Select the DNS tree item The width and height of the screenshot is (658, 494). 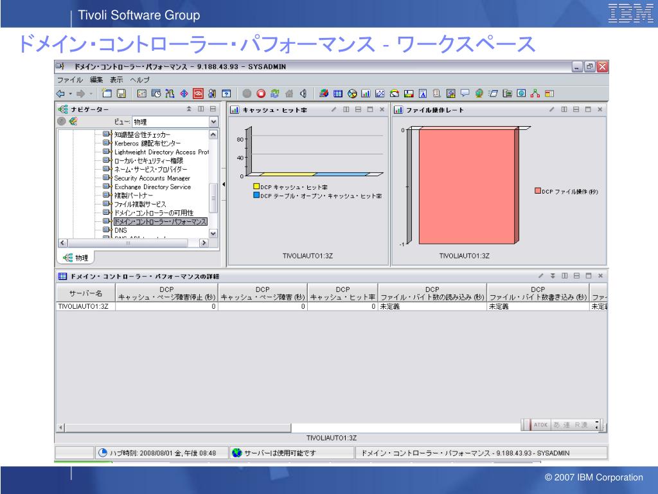click(x=120, y=230)
